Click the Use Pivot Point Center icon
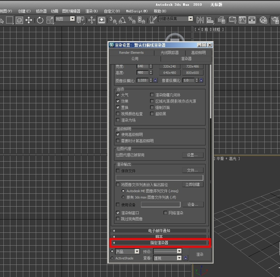 pyautogui.click(x=81, y=20)
